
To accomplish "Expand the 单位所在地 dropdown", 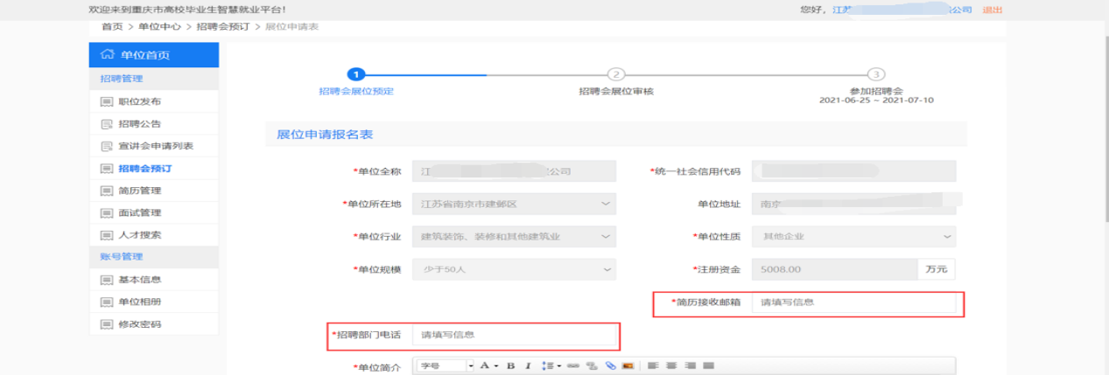I will point(514,204).
